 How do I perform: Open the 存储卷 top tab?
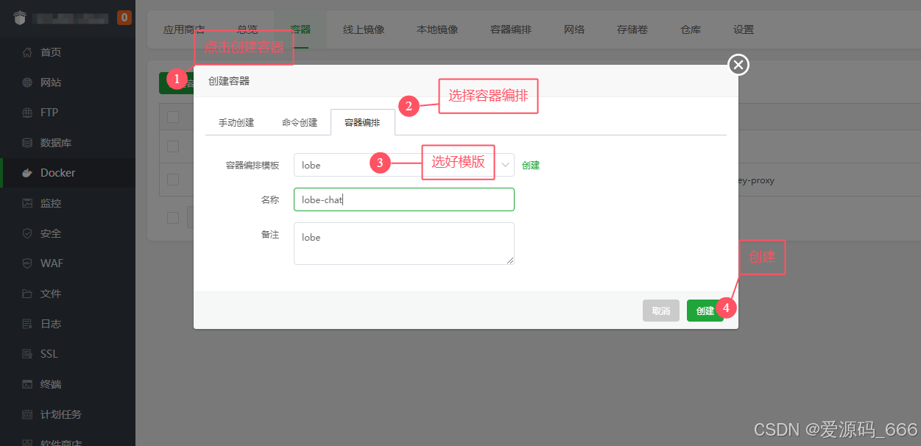(x=632, y=29)
